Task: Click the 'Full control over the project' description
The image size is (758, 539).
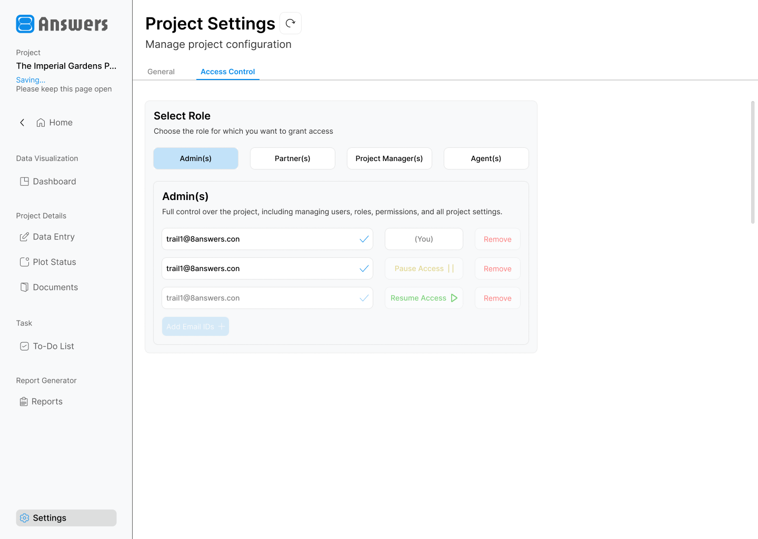Action: click(332, 212)
